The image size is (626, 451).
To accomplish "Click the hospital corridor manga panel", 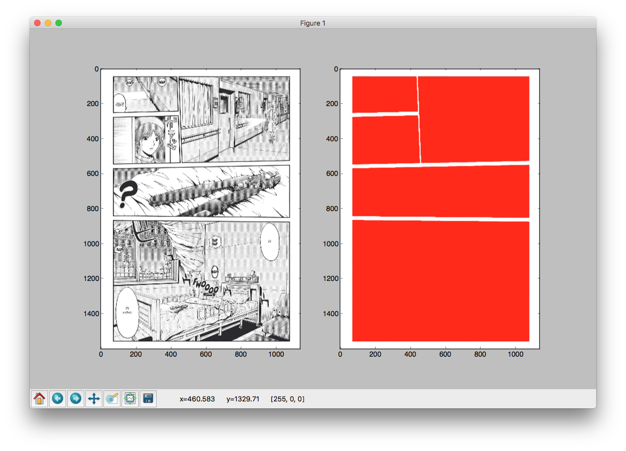I will (235, 119).
